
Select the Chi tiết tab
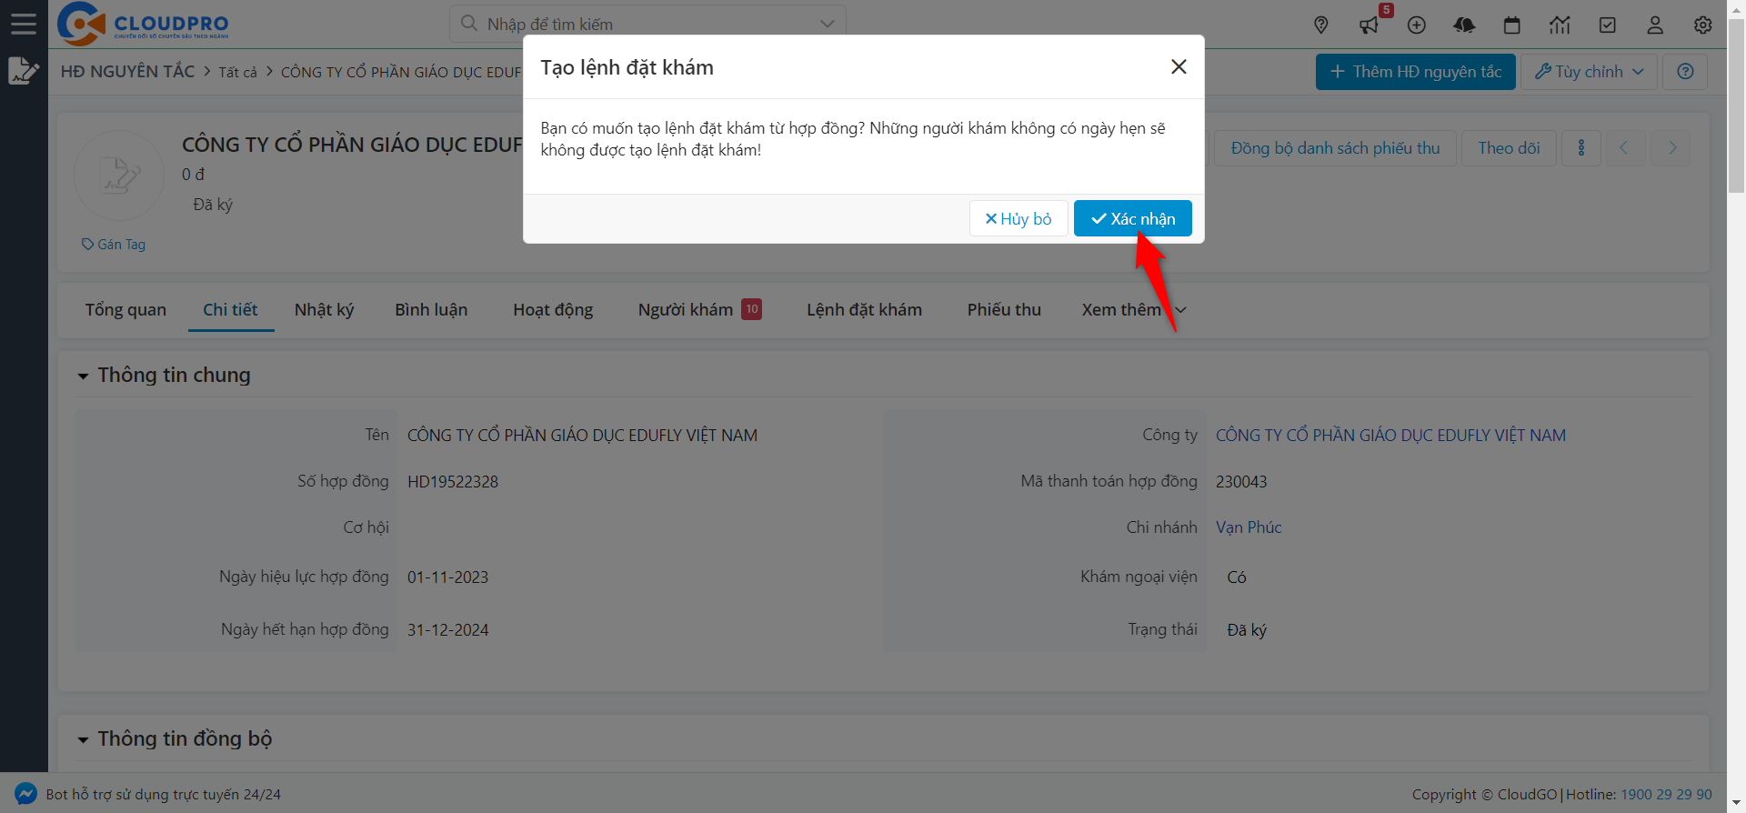(x=230, y=310)
